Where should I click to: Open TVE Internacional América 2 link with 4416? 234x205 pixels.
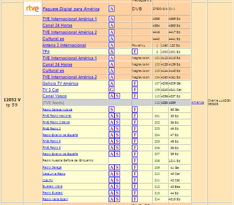70,32
